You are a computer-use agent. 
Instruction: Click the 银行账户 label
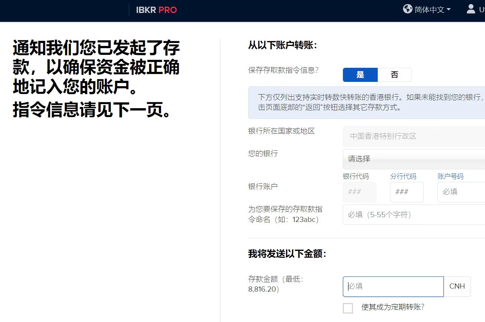click(x=263, y=186)
